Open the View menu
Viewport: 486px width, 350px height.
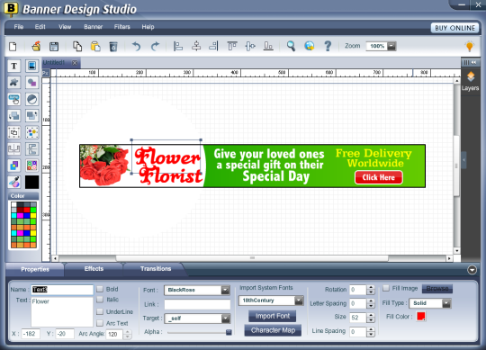click(65, 27)
